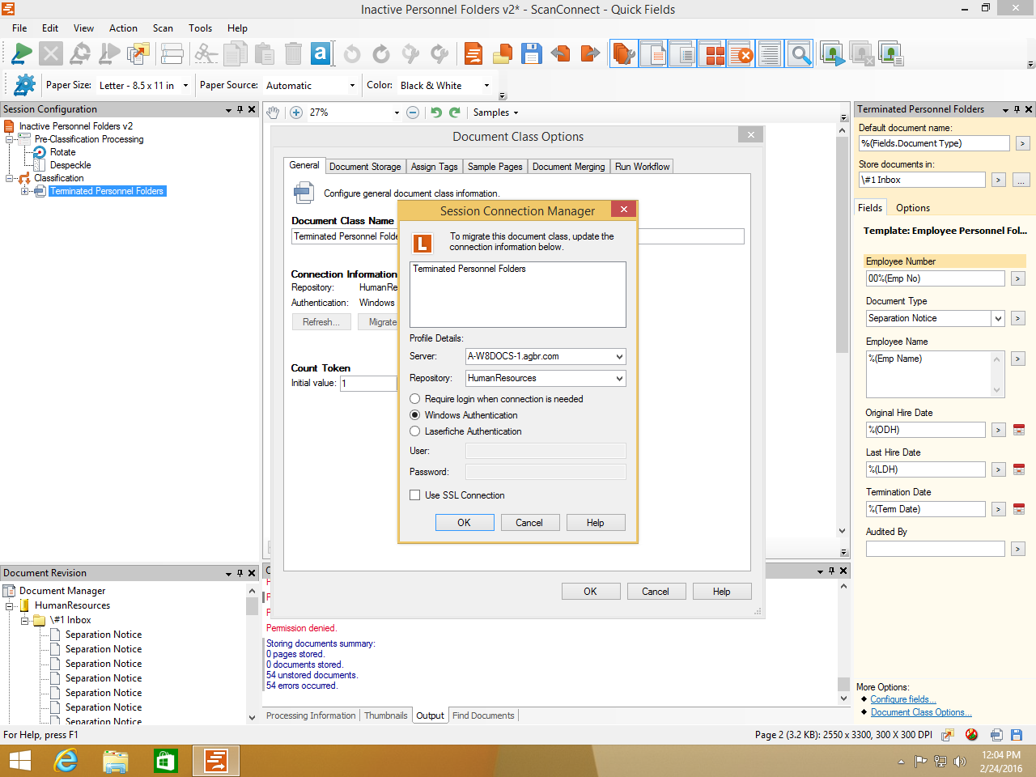Click the orange four-squares thumbnails pane icon
This screenshot has width=1036, height=777.
(712, 54)
